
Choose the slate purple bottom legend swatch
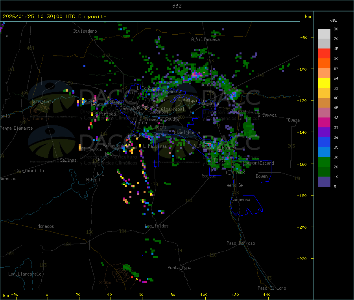click(324, 182)
